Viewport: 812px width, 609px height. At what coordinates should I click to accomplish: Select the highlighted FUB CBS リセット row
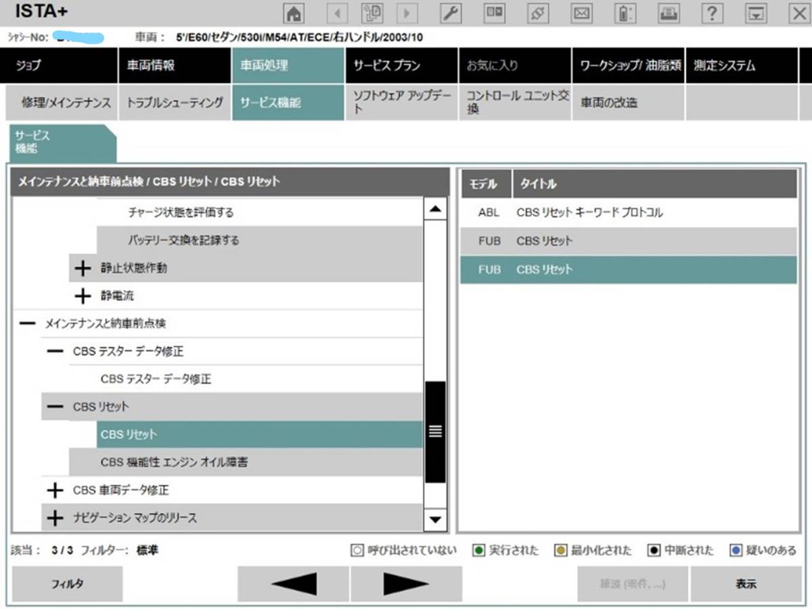point(629,269)
